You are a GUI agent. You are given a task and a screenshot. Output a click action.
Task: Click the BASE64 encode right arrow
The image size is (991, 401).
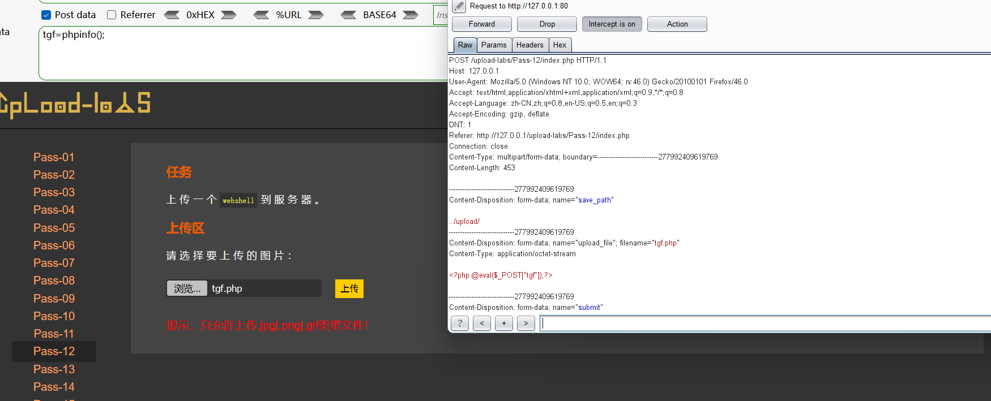point(411,15)
